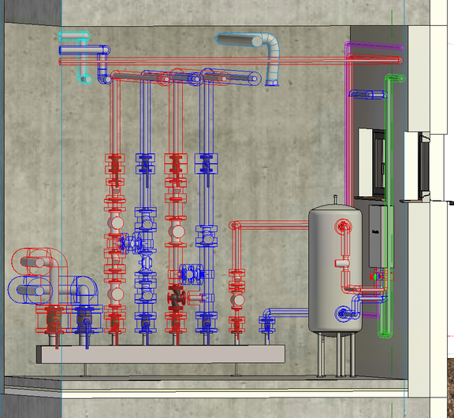Select the blue pump between the first two risers

[131, 243]
